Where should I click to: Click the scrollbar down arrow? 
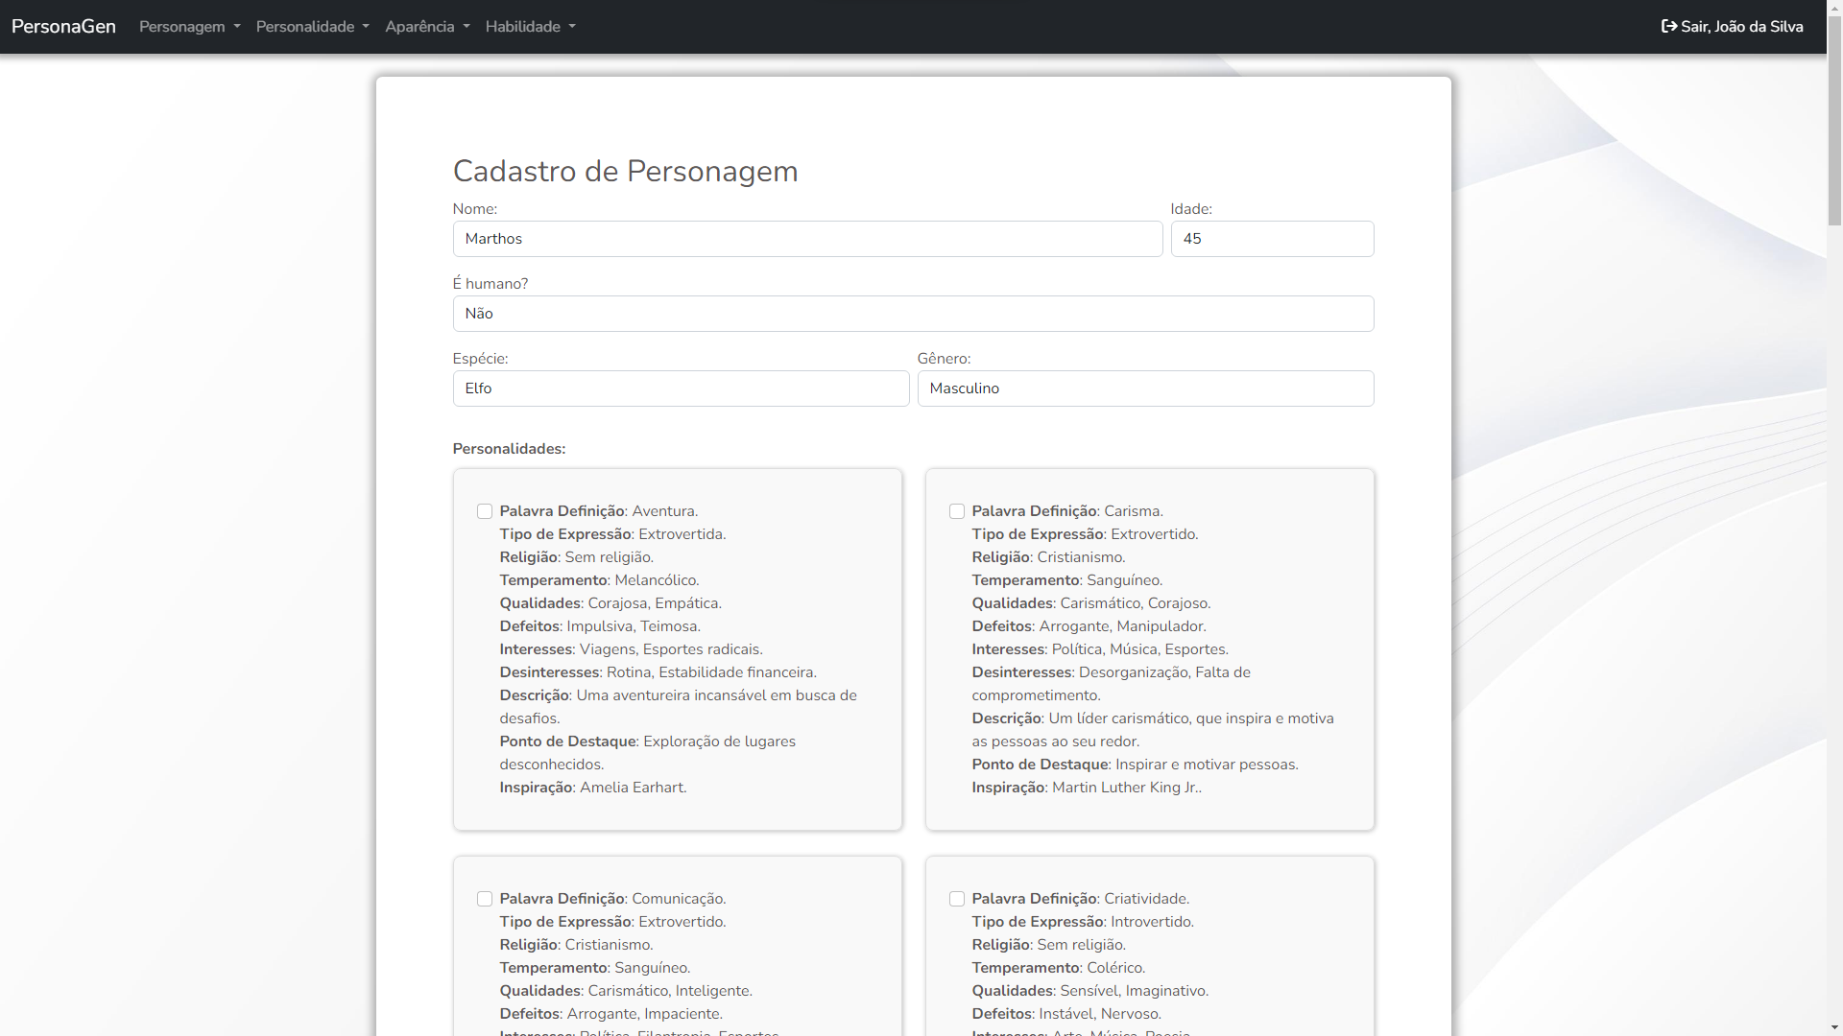click(1834, 1027)
